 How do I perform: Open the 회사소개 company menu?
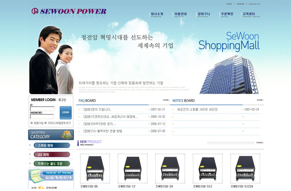pyautogui.click(x=157, y=15)
